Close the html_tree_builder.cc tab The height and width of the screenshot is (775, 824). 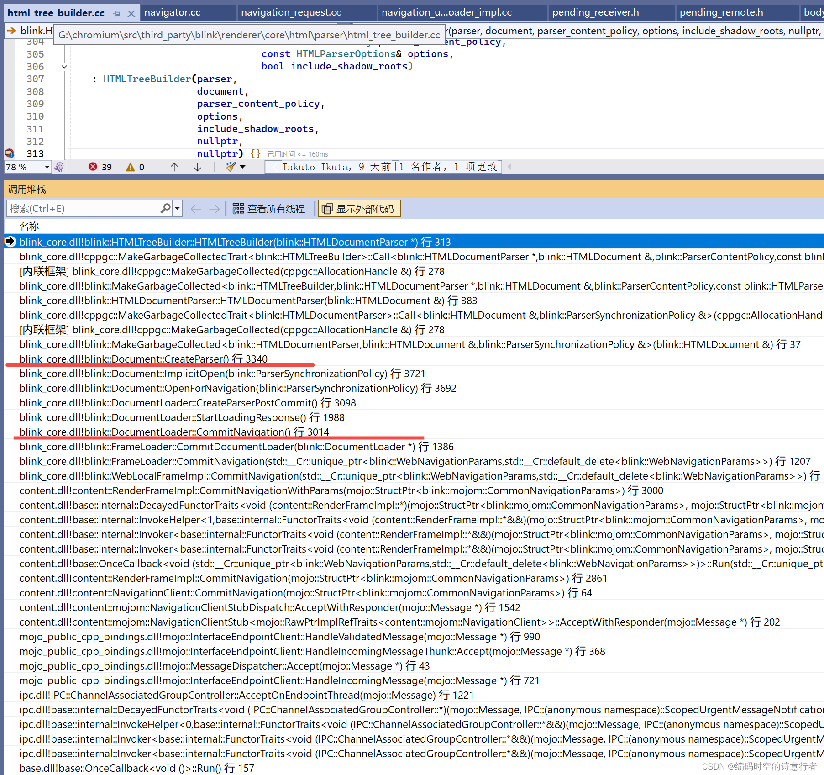coord(131,14)
